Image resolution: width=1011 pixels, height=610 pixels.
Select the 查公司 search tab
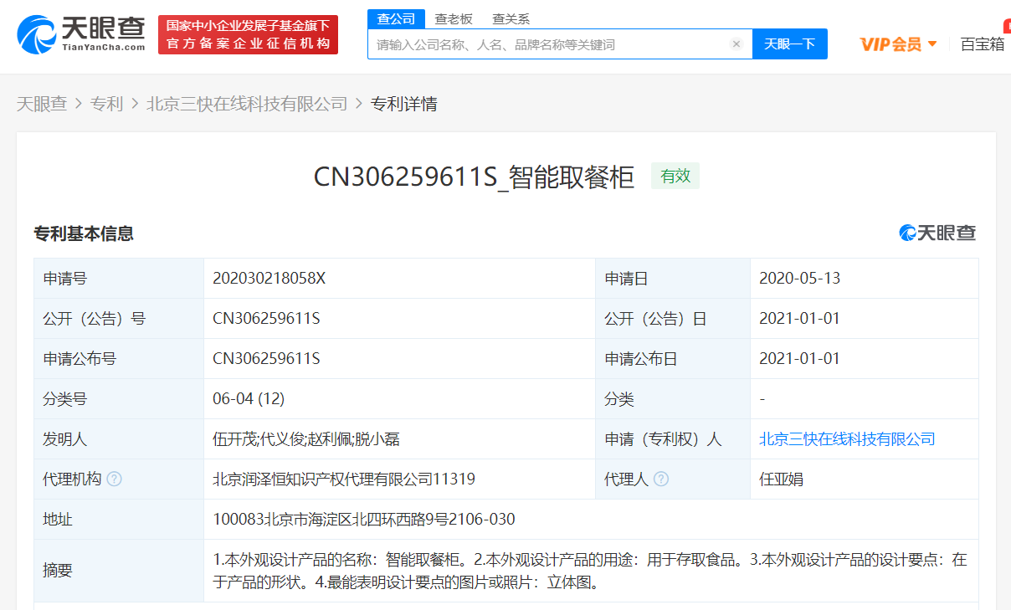click(x=396, y=18)
